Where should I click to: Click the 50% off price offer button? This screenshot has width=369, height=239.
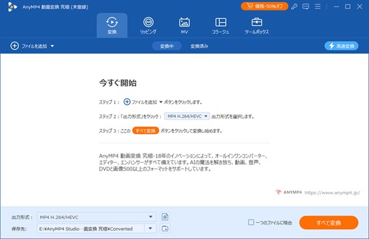pyautogui.click(x=264, y=7)
